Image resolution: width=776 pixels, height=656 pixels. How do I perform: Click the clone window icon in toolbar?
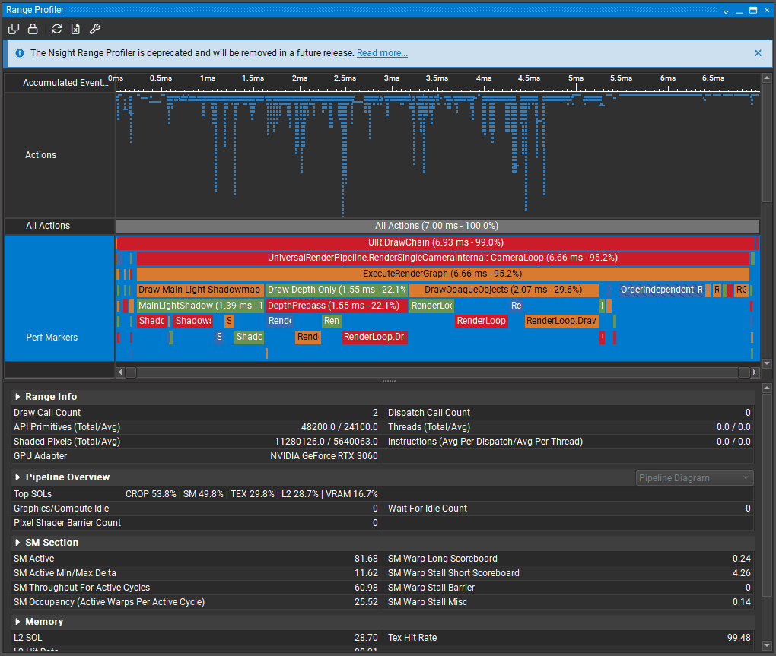click(14, 29)
